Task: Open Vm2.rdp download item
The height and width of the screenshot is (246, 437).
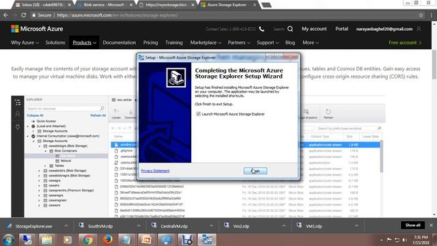Action: pos(241,226)
